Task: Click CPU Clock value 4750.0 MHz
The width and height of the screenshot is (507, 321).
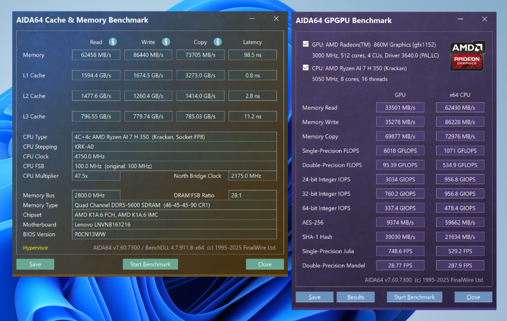Action: tap(174, 157)
